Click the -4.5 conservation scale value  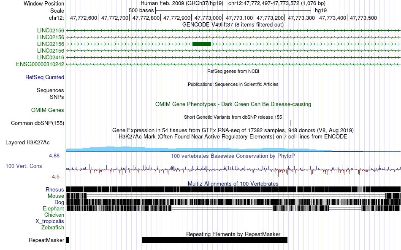pos(55,177)
